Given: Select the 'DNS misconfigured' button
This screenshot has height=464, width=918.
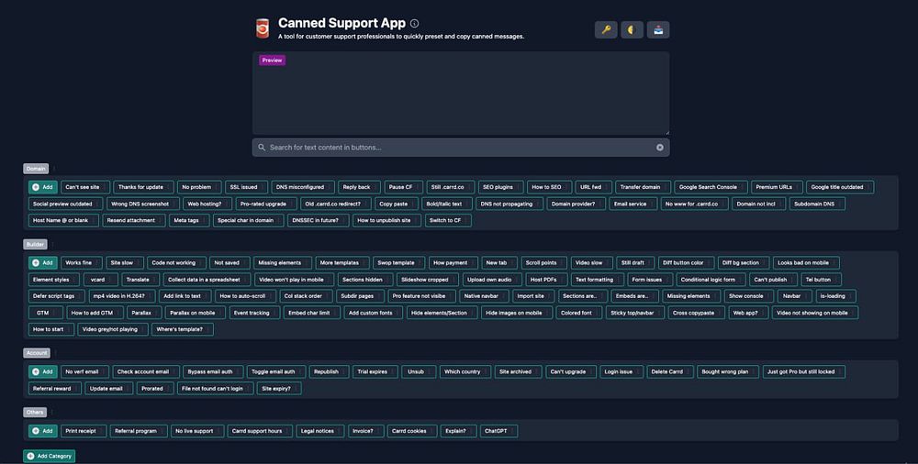Looking at the screenshot, I should click(x=303, y=187).
